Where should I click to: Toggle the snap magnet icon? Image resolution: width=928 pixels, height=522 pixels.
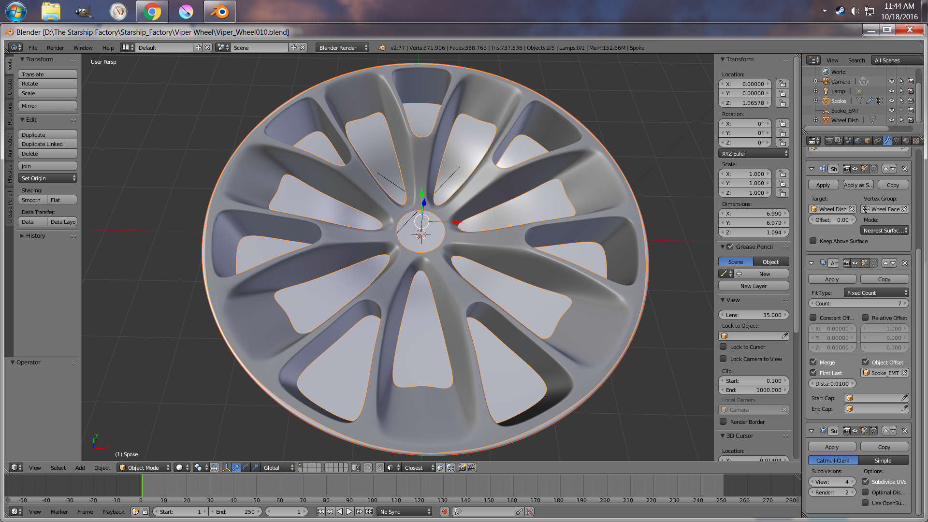380,467
